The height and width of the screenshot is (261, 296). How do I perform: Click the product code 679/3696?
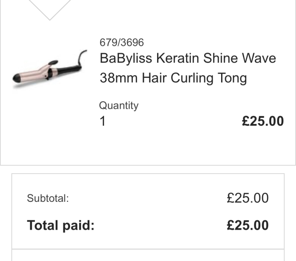tap(121, 43)
